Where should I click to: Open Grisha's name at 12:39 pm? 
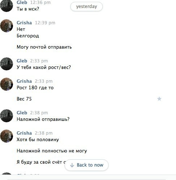[x=24, y=23]
